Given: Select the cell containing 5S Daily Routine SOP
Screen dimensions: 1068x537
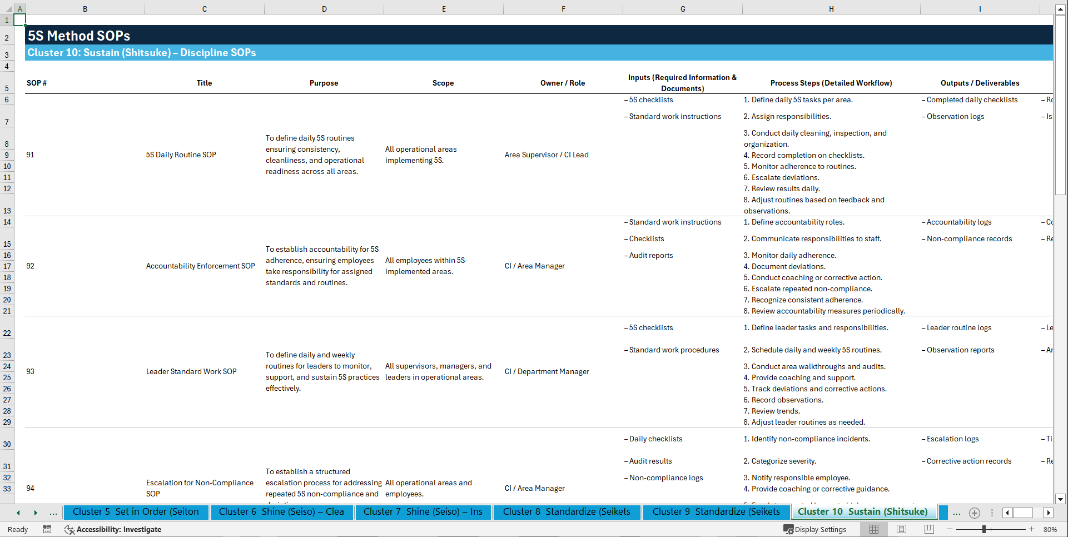Looking at the screenshot, I should tap(181, 155).
